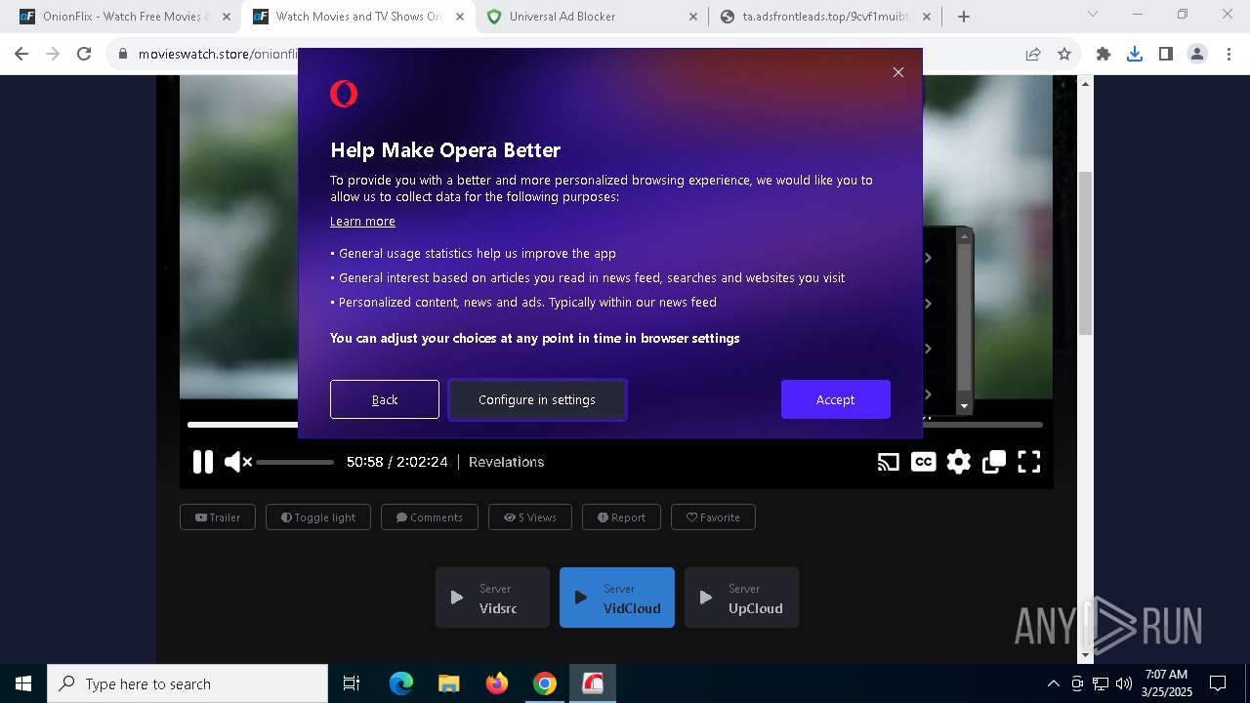Open Chrome extensions puzzle icon
1250x703 pixels.
click(x=1104, y=55)
